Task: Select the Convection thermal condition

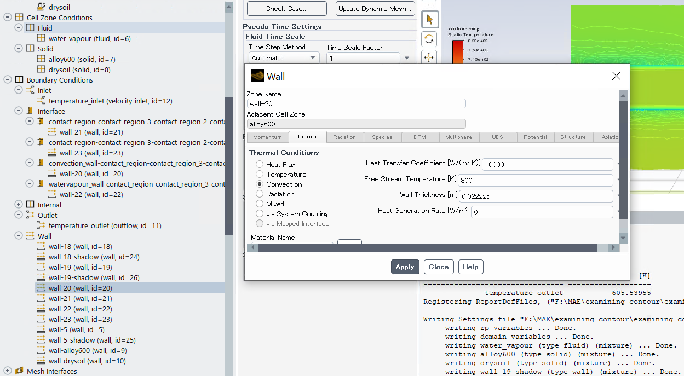Action: [x=260, y=184]
